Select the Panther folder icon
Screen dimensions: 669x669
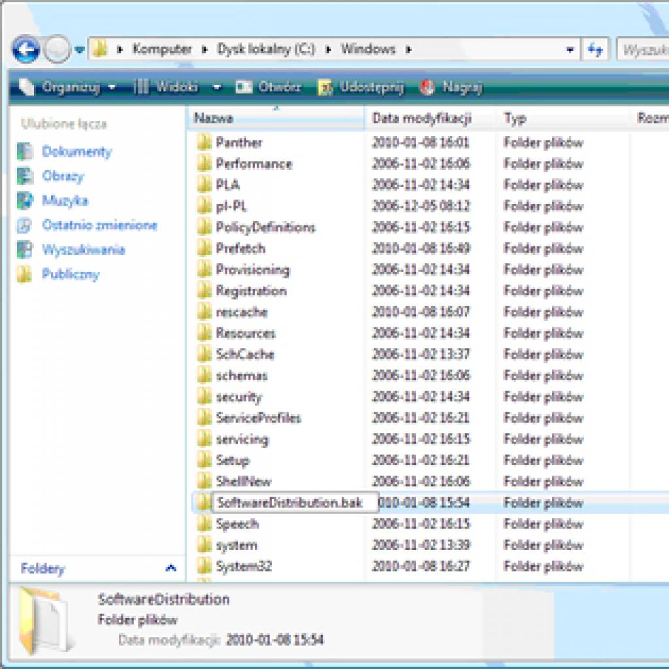coord(204,142)
